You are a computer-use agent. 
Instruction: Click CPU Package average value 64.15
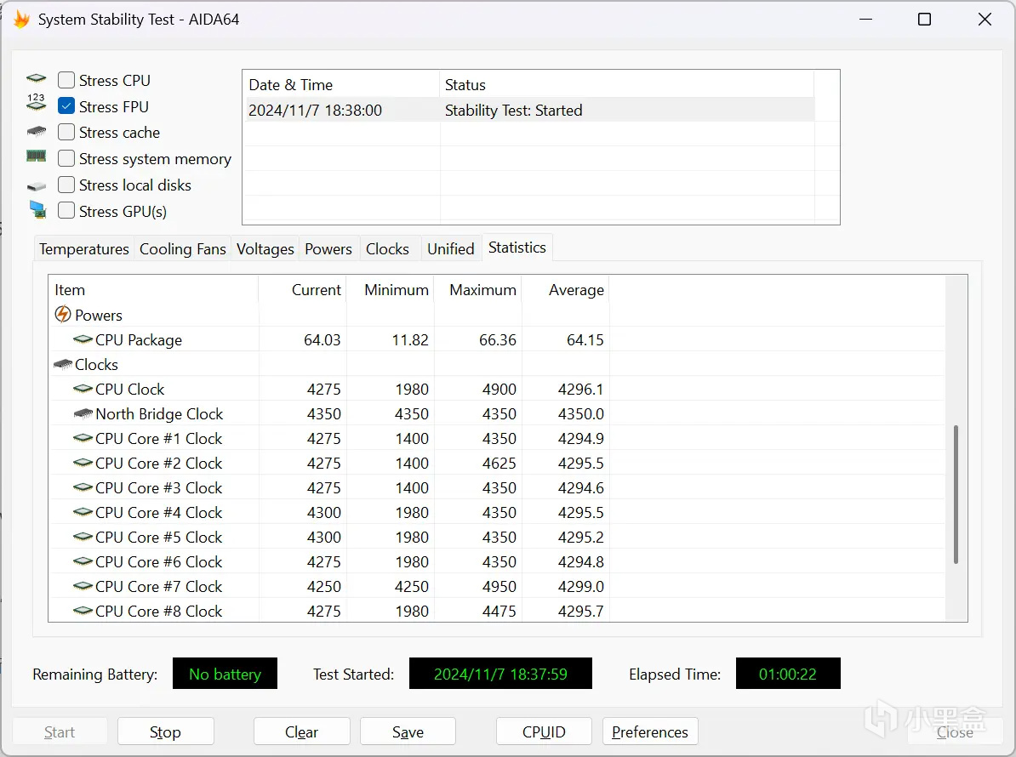[x=585, y=339]
